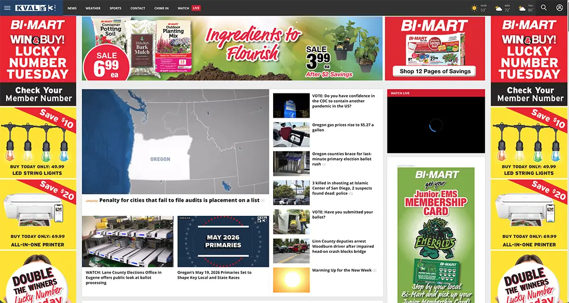
Task: Click the KVAL 13 logo
Action: [35, 8]
